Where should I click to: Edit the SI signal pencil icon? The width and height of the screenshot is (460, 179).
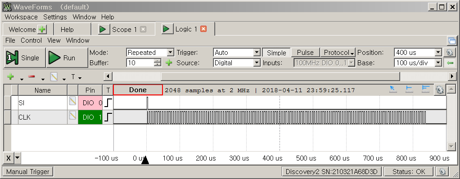click(72, 101)
